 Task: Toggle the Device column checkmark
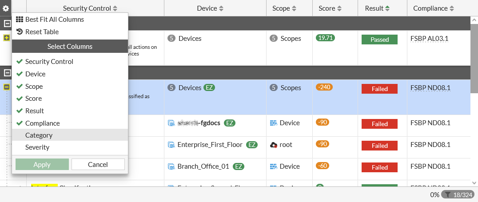click(35, 74)
